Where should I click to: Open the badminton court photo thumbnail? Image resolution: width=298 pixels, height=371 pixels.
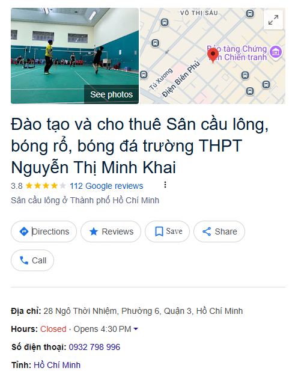pyautogui.click(x=74, y=56)
